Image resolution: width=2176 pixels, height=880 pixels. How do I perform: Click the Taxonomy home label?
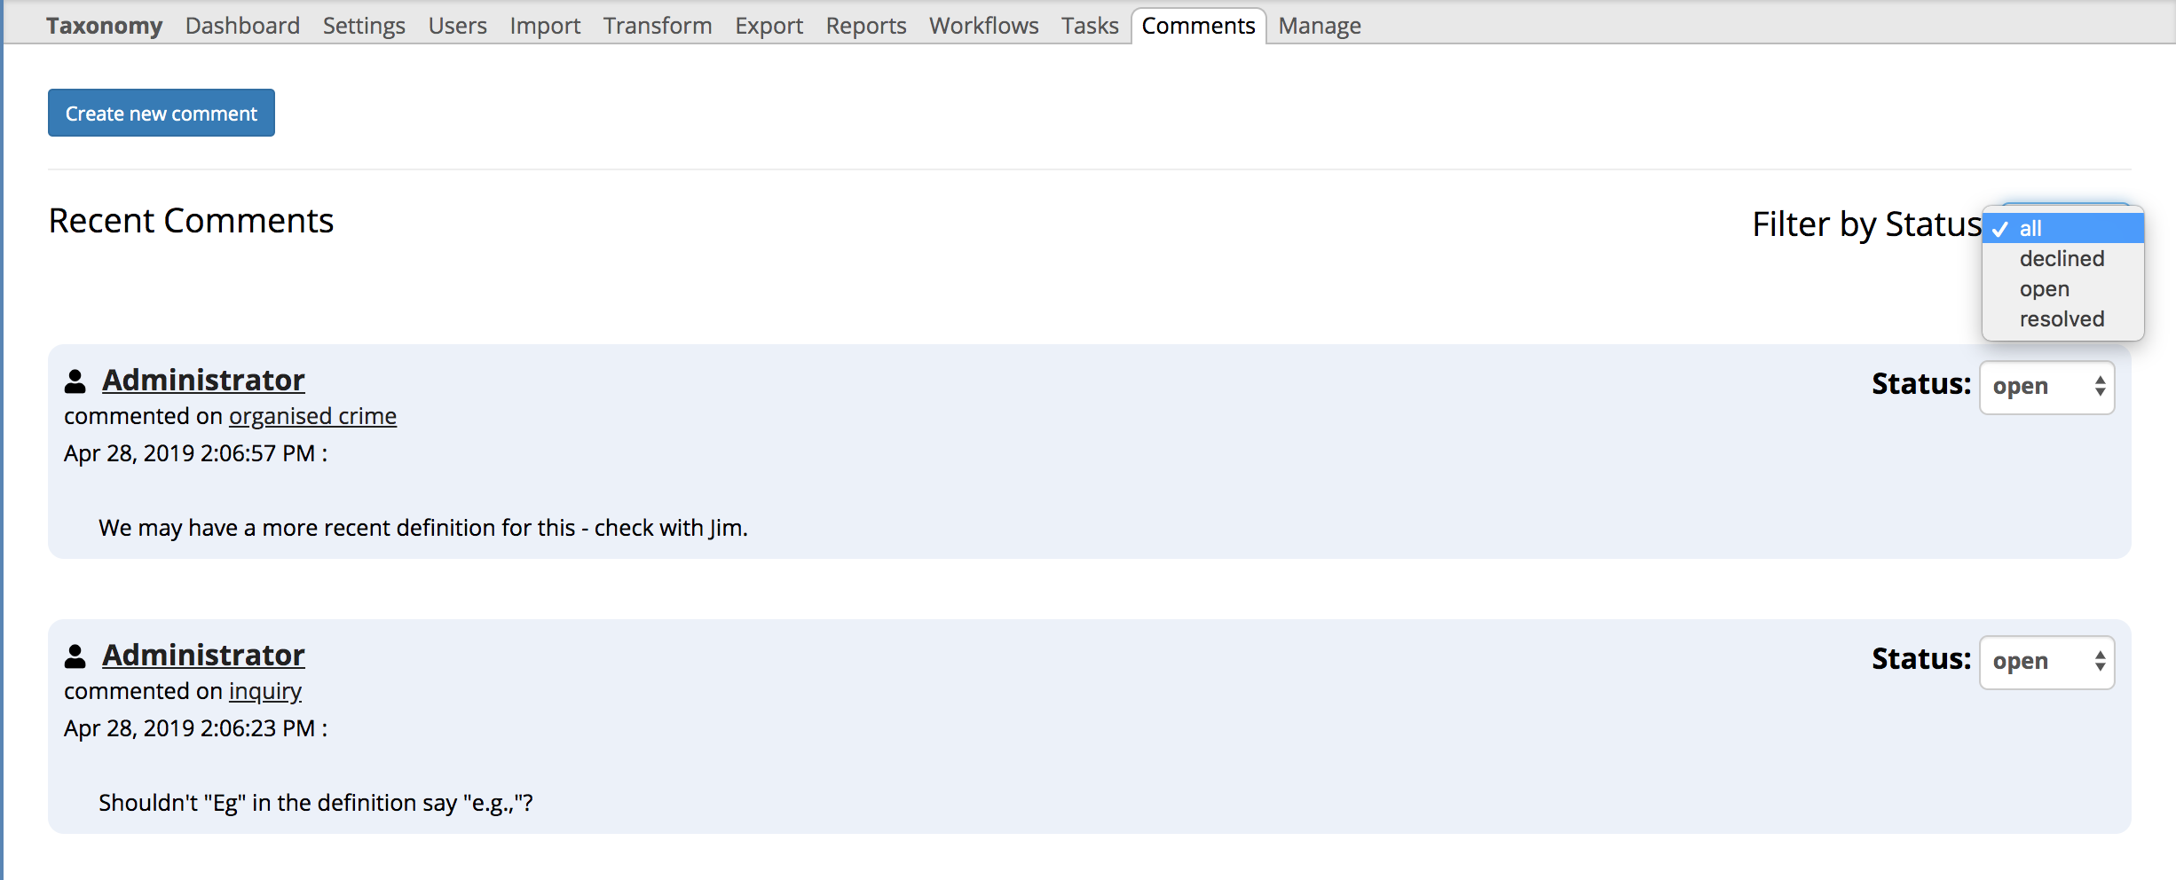[104, 26]
